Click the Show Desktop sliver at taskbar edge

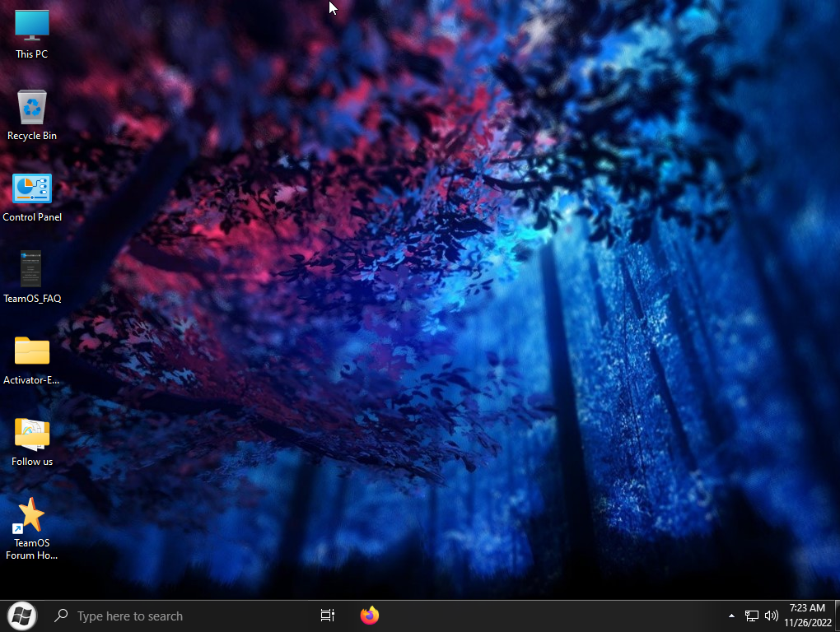[837, 616]
